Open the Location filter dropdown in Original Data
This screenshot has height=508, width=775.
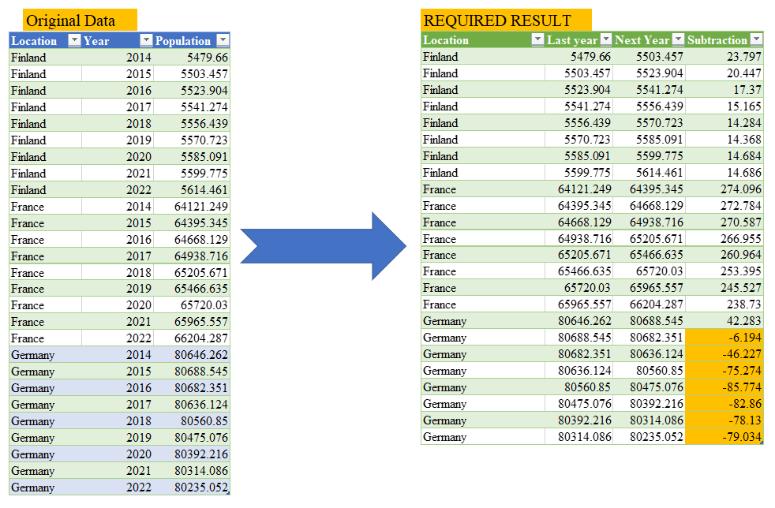tap(74, 40)
